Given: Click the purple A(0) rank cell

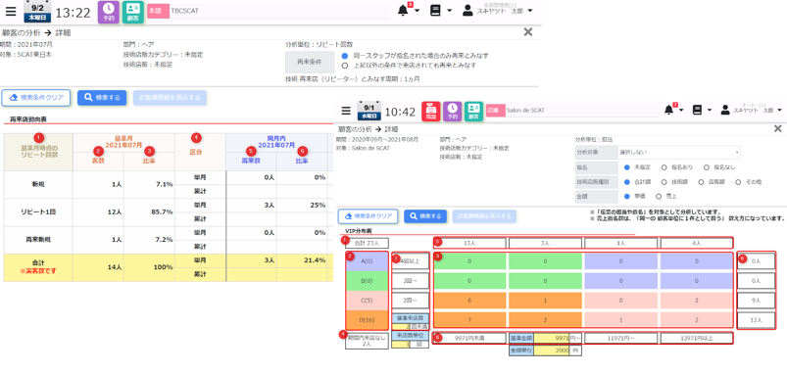Looking at the screenshot, I should pos(367,261).
